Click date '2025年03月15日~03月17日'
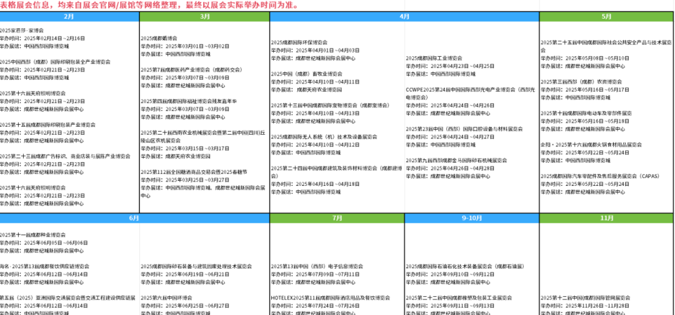The height and width of the screenshot is (315, 675). (197, 148)
